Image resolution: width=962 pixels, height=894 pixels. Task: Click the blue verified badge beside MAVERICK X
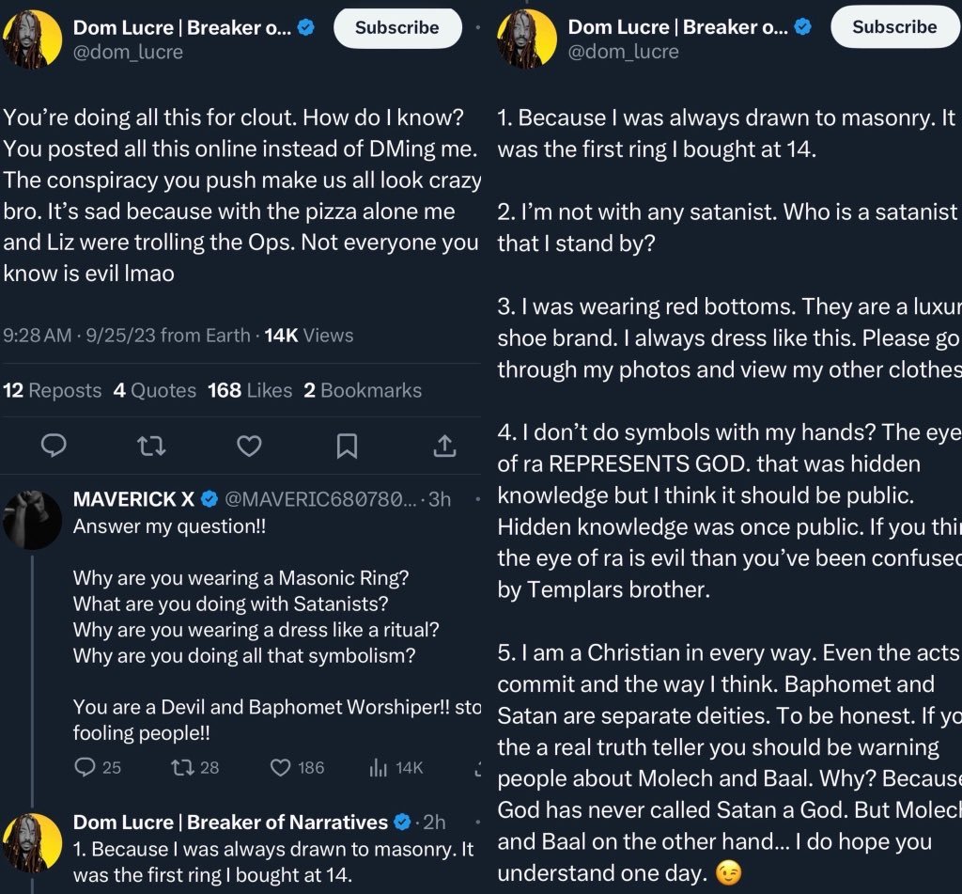(x=209, y=498)
